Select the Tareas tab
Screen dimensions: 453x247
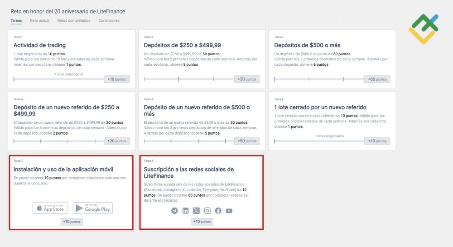(16, 20)
